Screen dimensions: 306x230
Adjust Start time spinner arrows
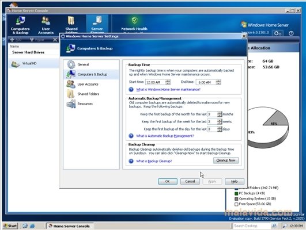point(168,82)
